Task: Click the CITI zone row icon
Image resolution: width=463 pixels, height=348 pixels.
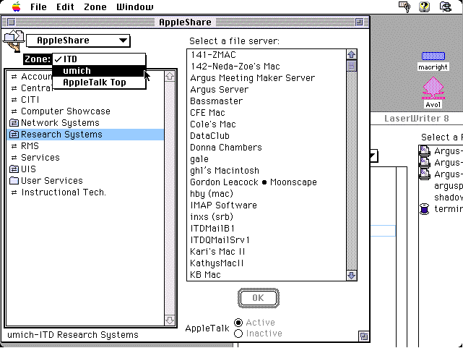Action: (x=14, y=100)
